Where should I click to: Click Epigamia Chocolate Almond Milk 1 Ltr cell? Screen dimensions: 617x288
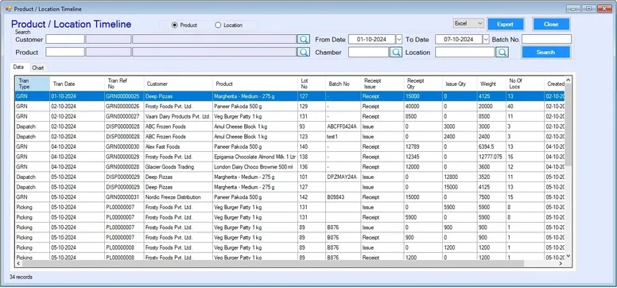254,157
